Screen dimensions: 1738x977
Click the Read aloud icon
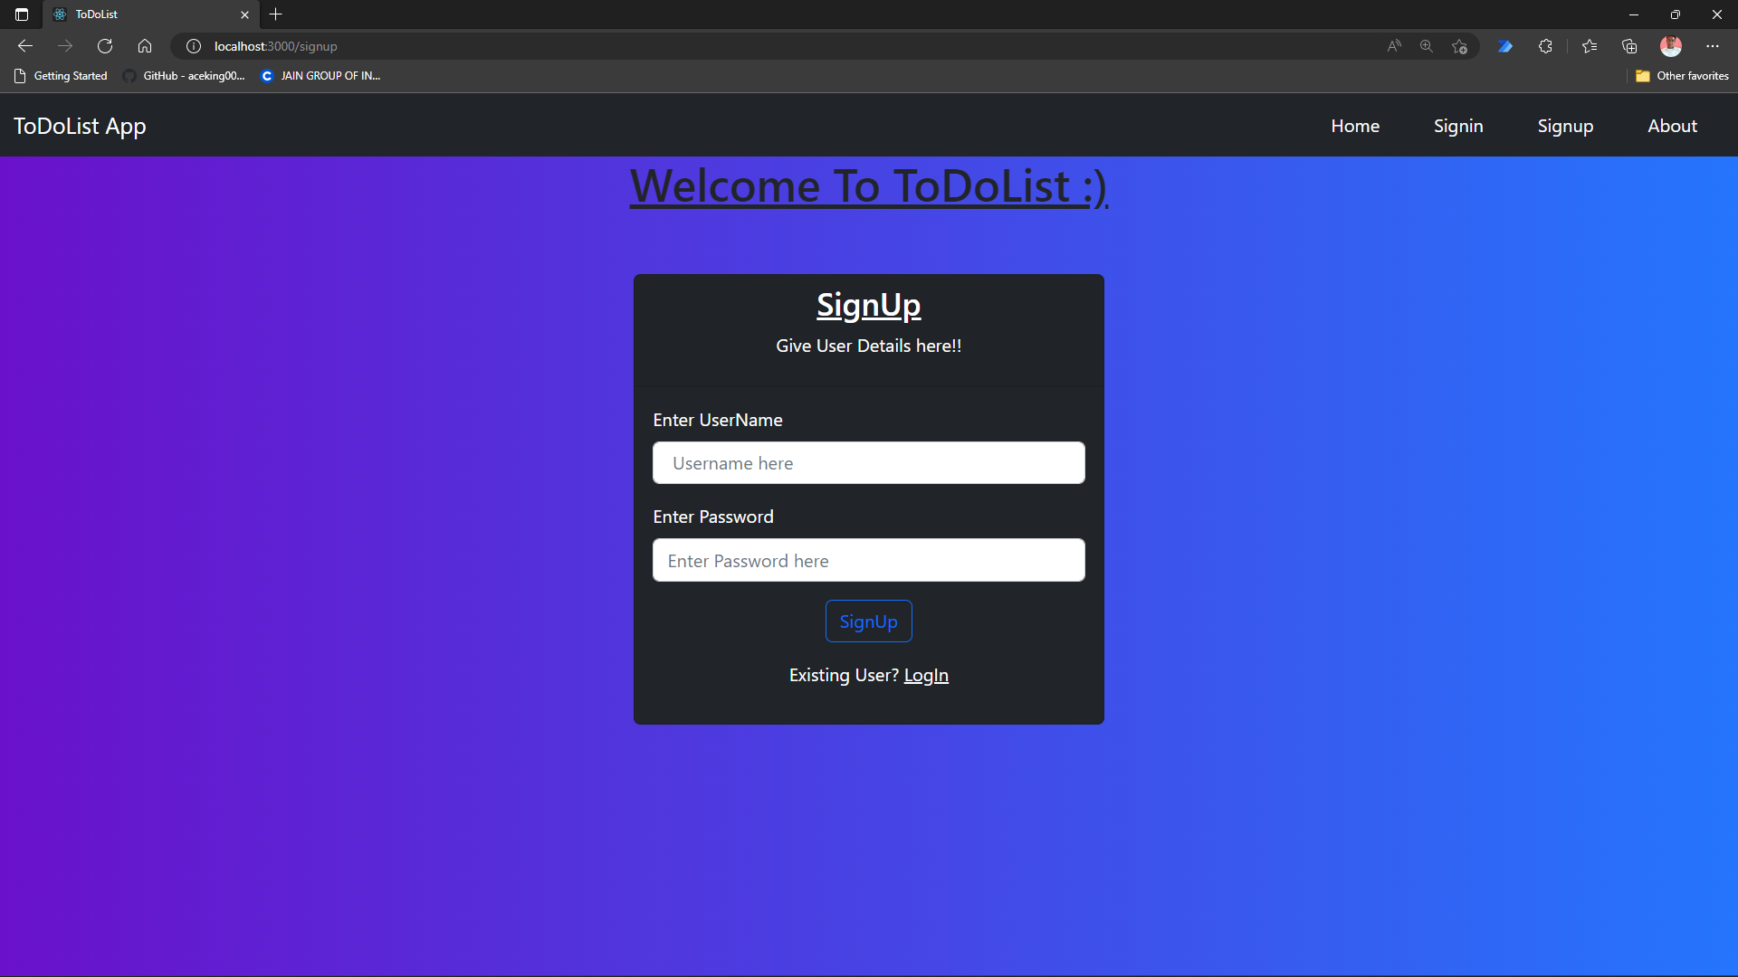(1393, 45)
